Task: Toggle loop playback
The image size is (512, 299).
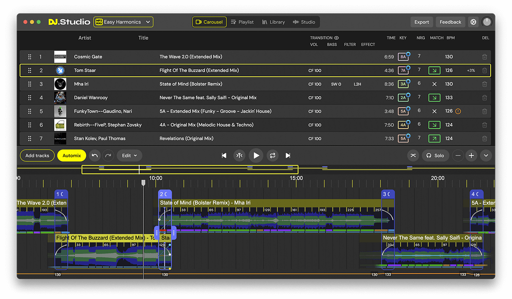Action: (x=273, y=155)
